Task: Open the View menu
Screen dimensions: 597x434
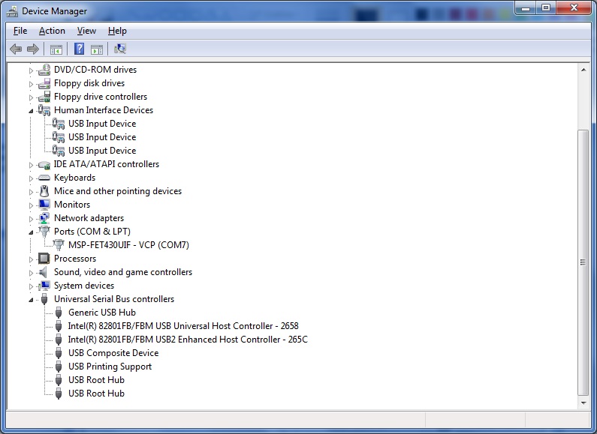Action: [86, 31]
